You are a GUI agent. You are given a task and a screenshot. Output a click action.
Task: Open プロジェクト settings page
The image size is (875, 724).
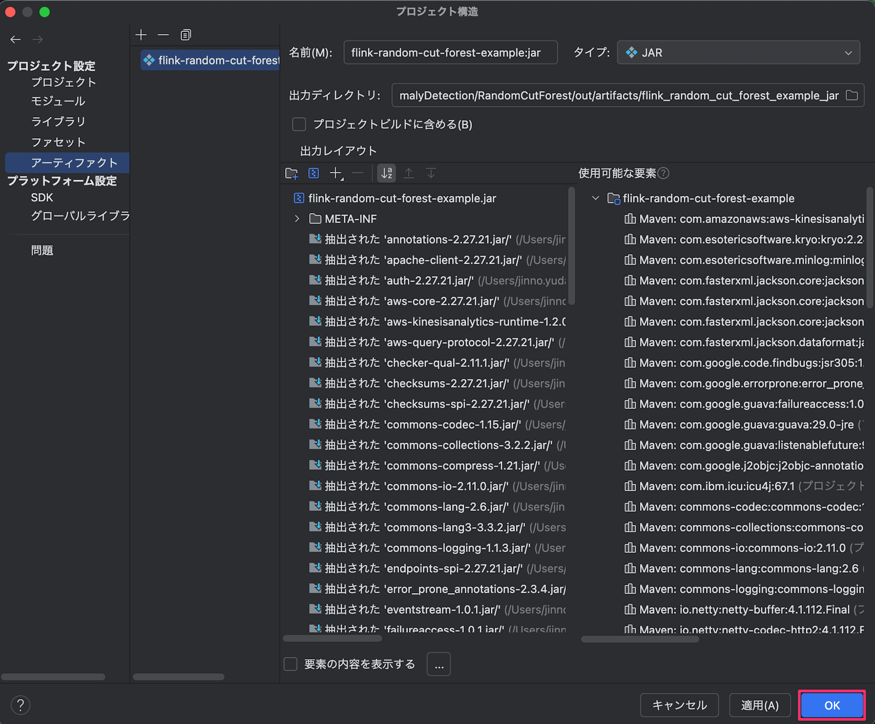63,82
